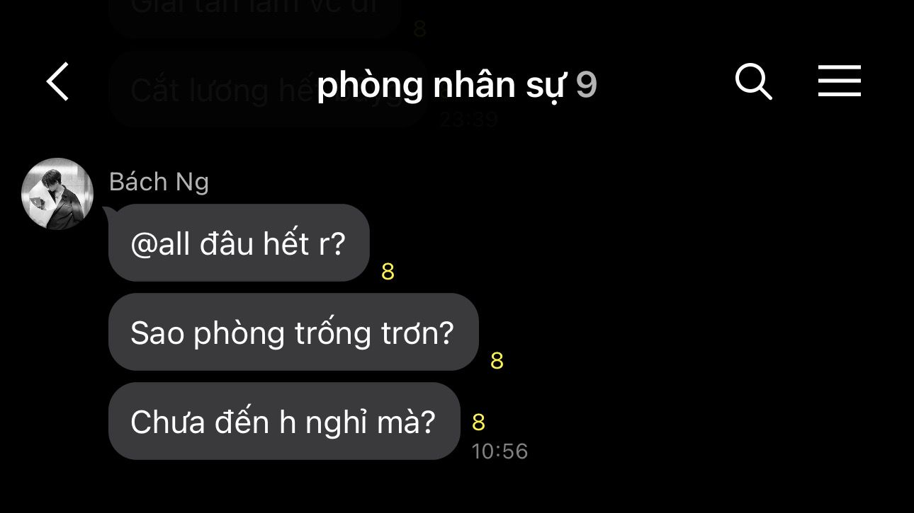The width and height of the screenshot is (914, 513).
Task: Tap unread count 8 beside Sao phòng message
Action: [x=497, y=361]
